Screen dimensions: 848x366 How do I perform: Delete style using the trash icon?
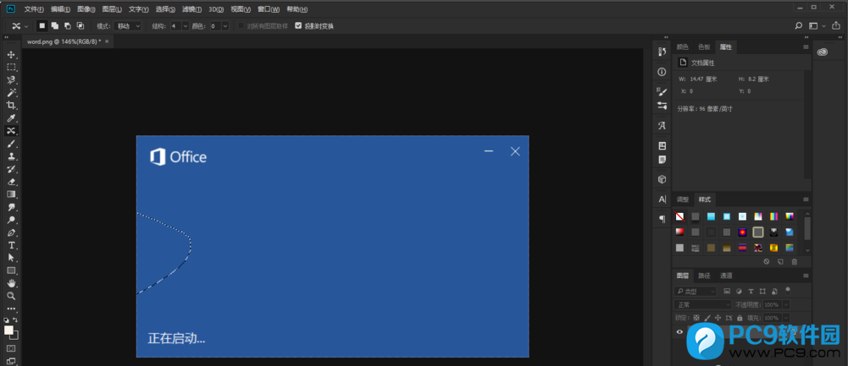click(x=795, y=262)
